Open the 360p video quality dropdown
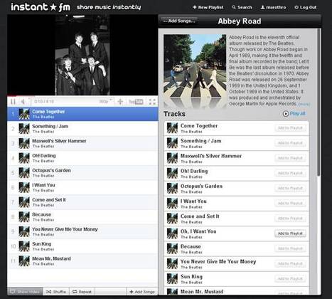332x299 pixels. (x=105, y=102)
